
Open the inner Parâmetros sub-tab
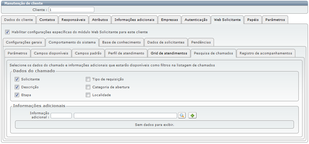(x=17, y=53)
